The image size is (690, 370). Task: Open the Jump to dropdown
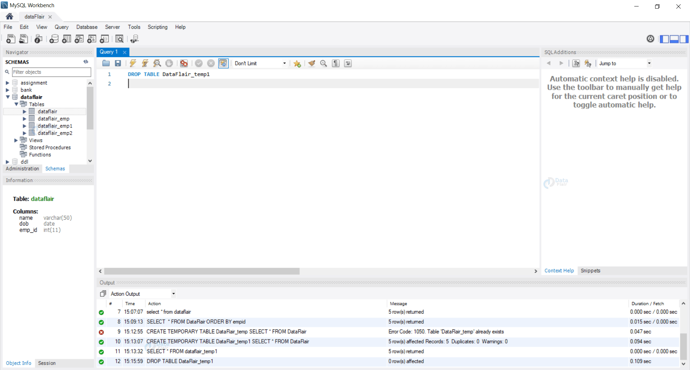point(625,63)
